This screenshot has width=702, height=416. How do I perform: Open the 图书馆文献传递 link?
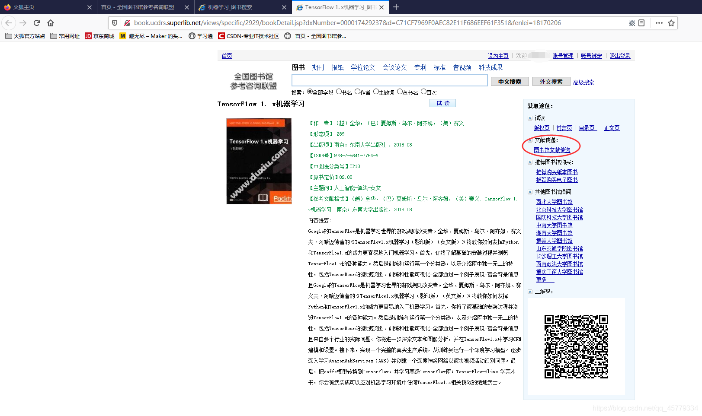click(552, 150)
